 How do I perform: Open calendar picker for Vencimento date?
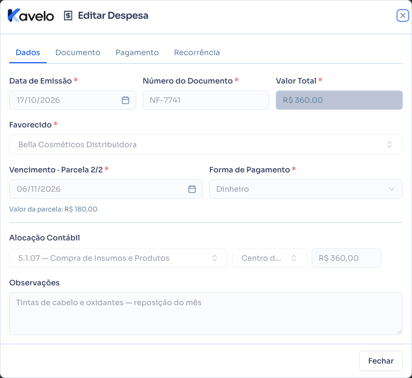(x=192, y=189)
